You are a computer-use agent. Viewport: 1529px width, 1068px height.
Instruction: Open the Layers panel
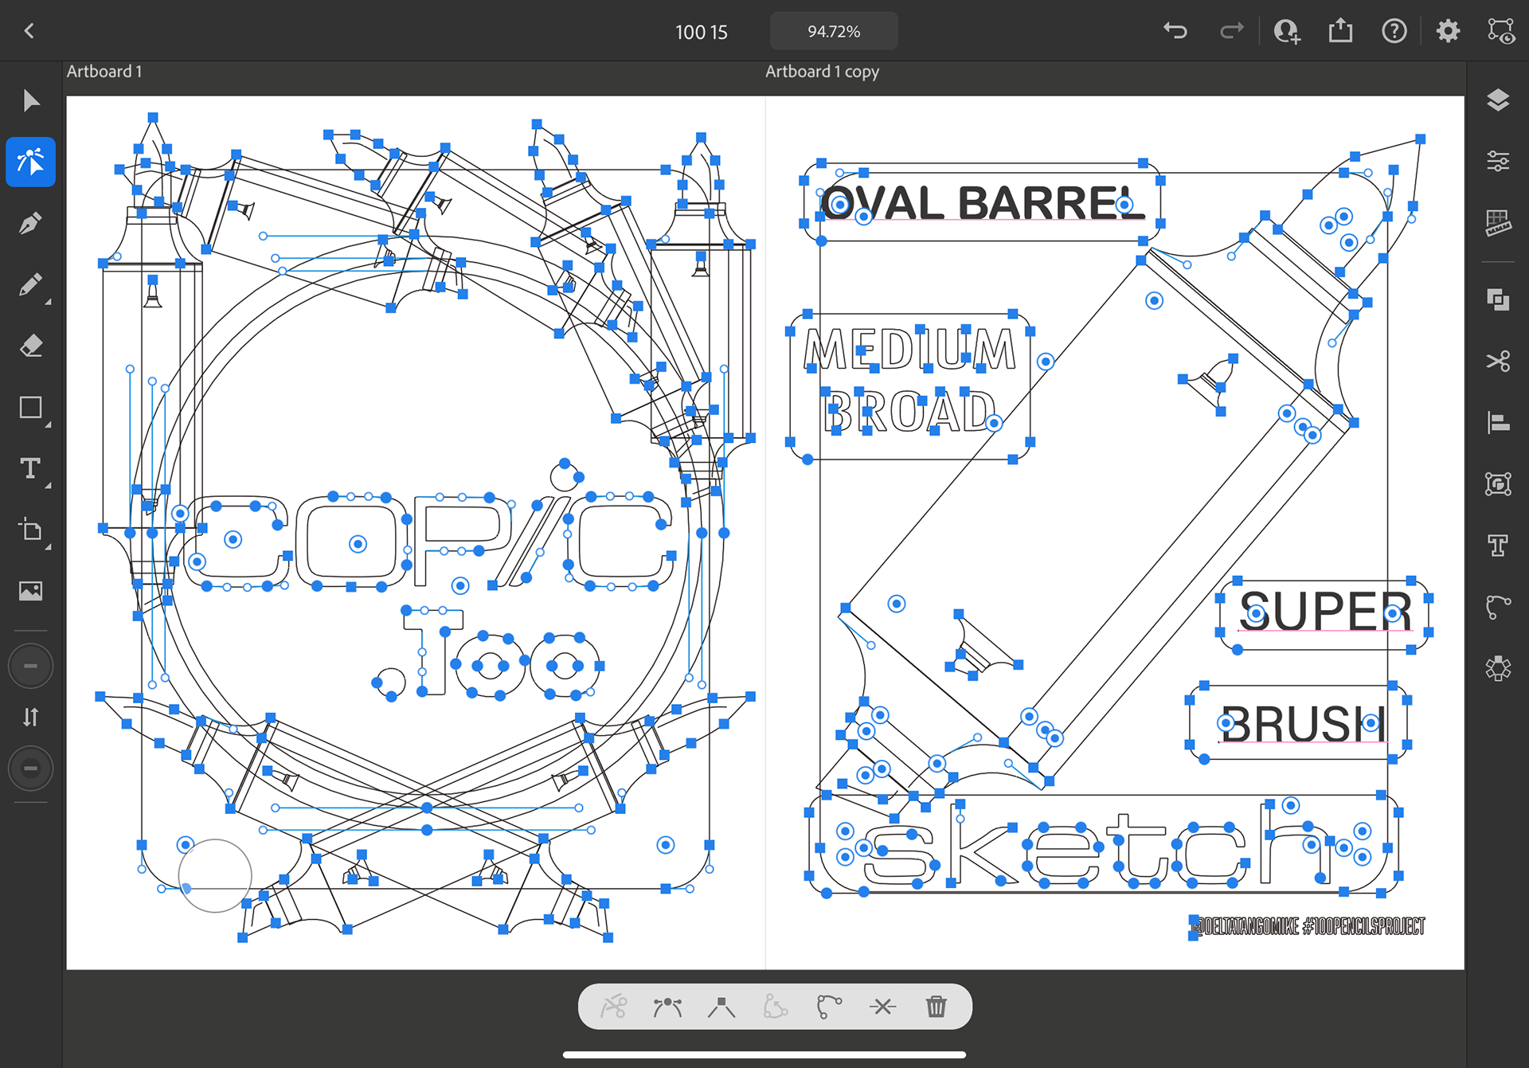pyautogui.click(x=1498, y=100)
